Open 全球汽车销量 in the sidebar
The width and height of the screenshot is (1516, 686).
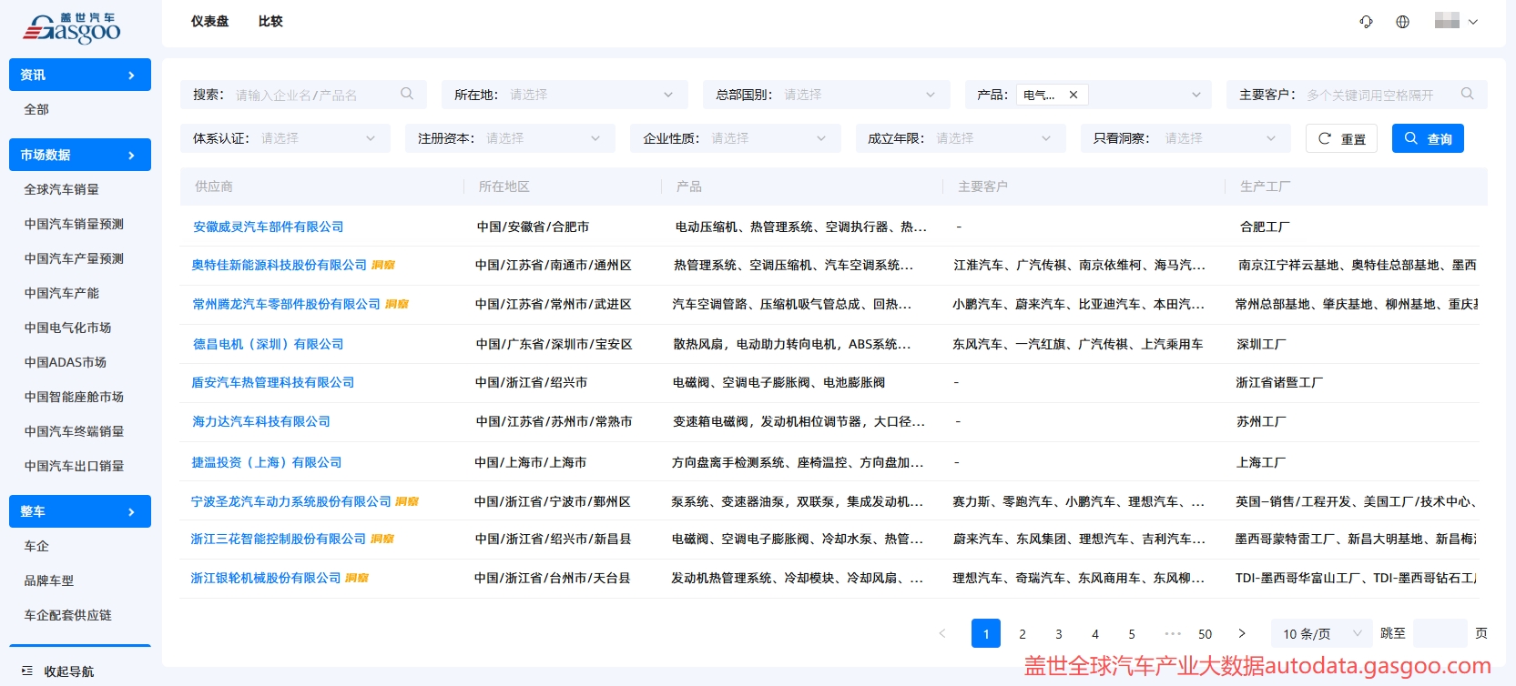pos(61,189)
